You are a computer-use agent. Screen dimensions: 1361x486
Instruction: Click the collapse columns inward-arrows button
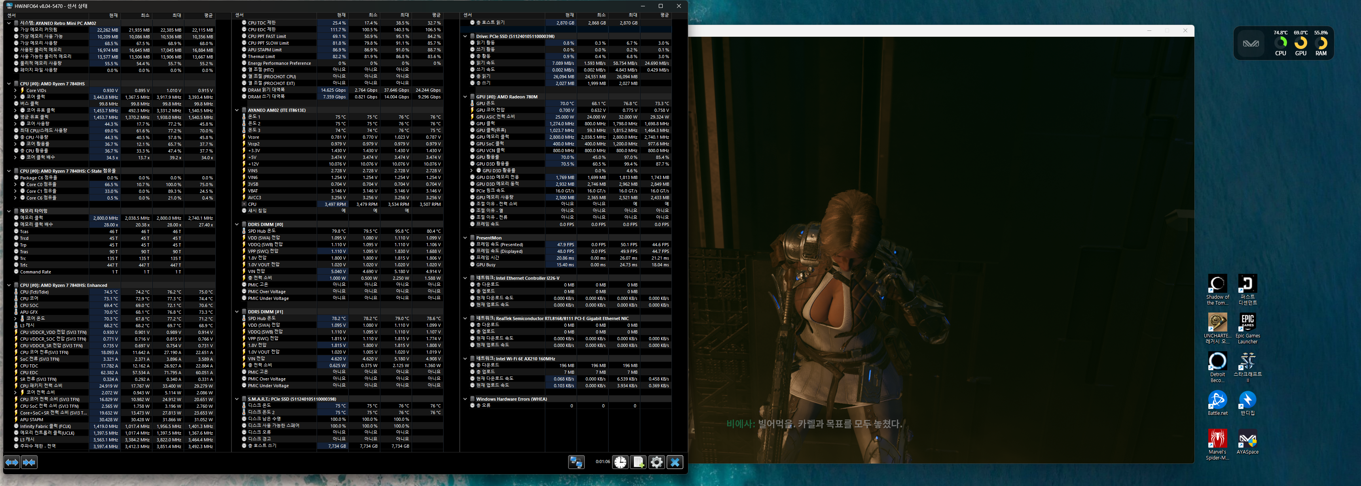(30, 462)
